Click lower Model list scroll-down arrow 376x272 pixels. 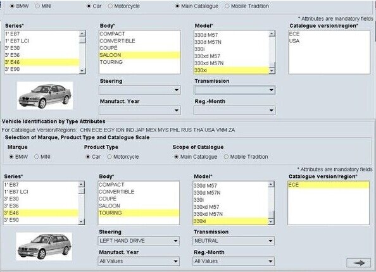click(x=271, y=221)
